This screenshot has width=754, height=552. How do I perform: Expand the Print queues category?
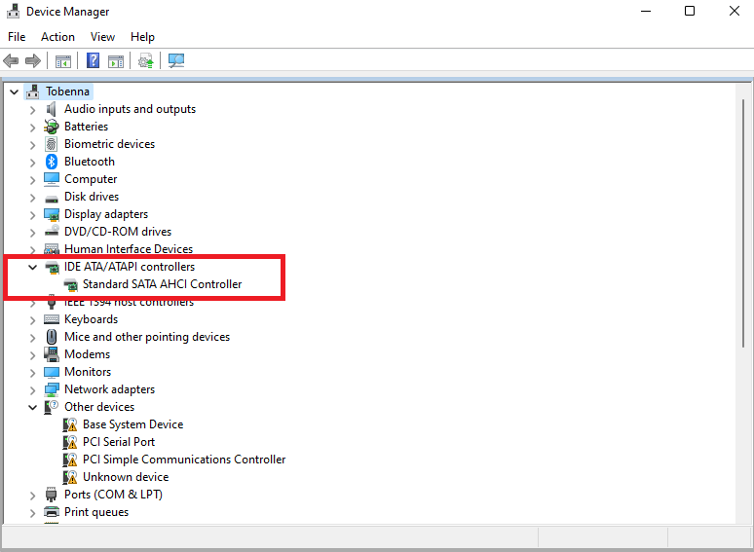point(32,513)
